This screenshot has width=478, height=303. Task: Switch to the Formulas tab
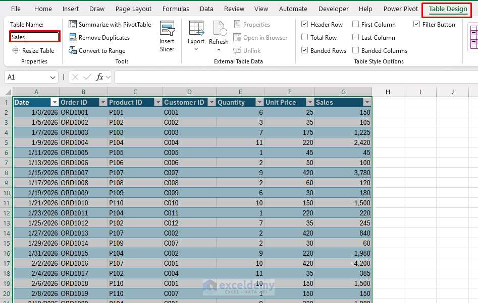click(x=176, y=9)
